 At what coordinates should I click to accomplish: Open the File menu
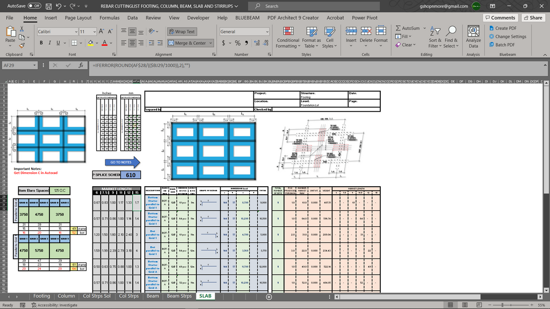click(x=10, y=18)
